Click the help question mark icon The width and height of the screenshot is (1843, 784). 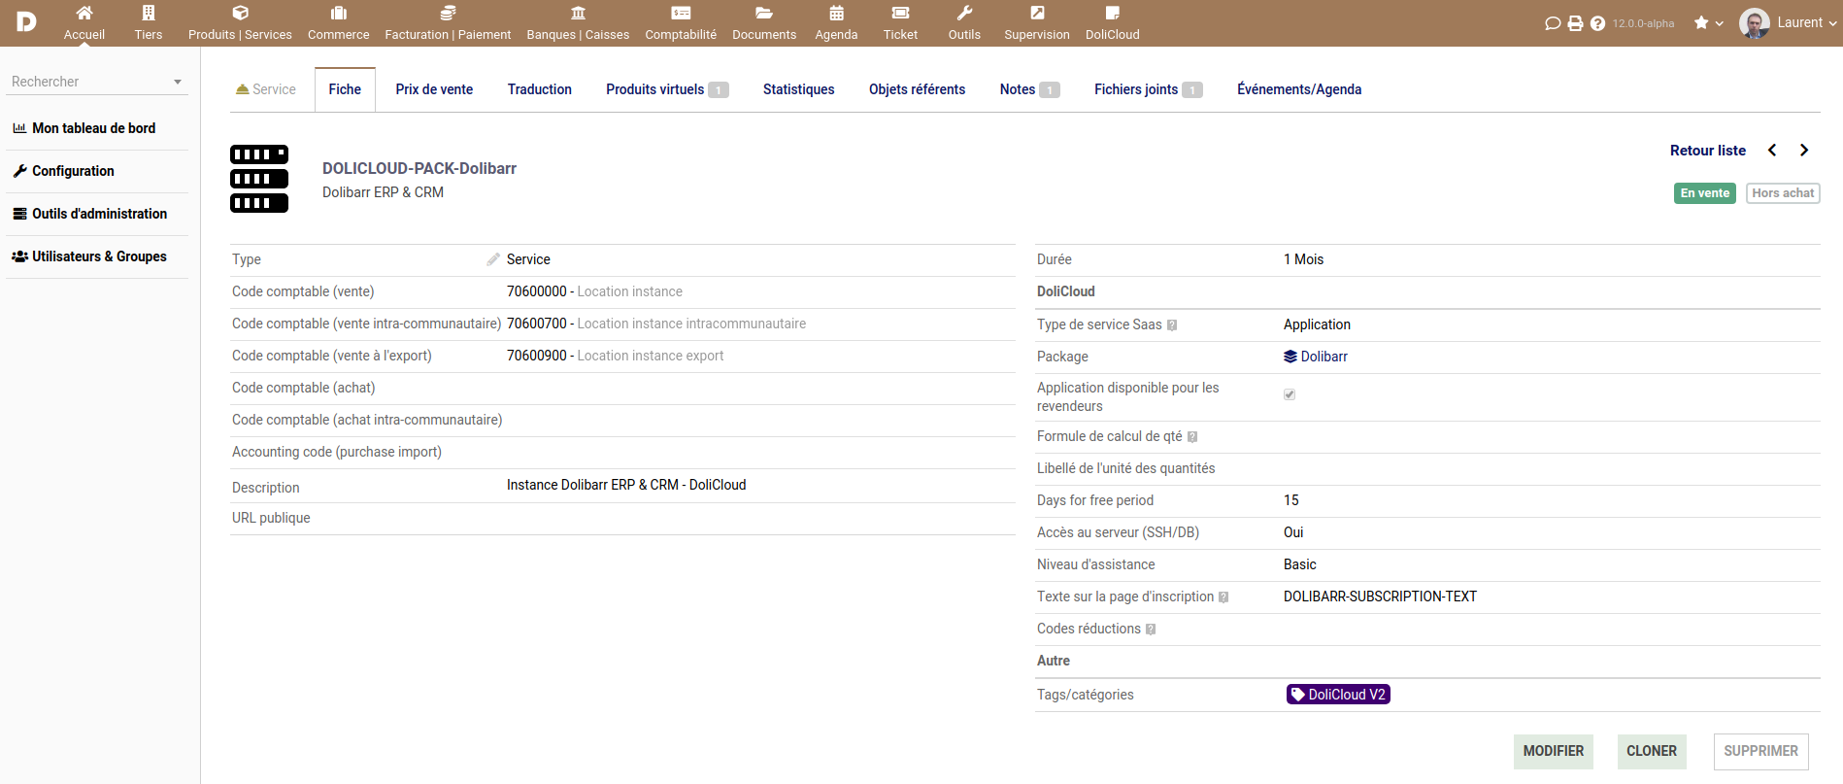1597,23
